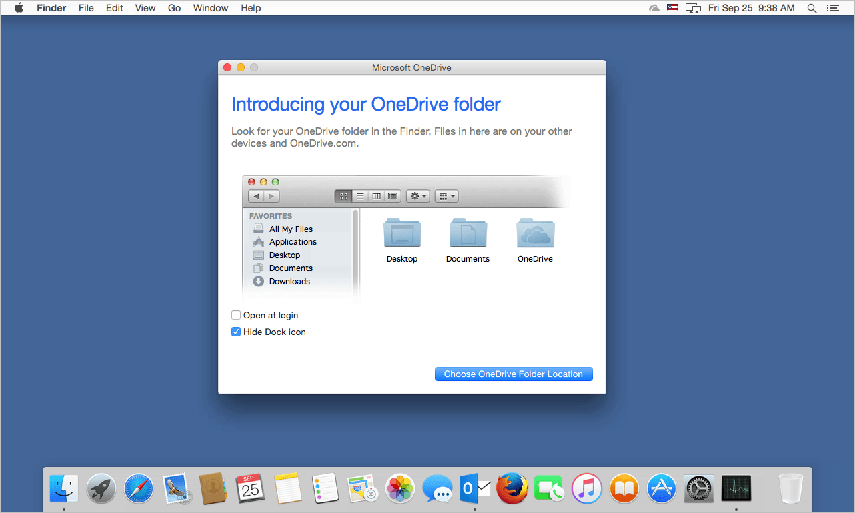Open the display mirroring menu icon

[x=694, y=8]
